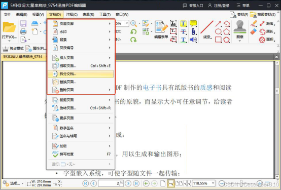Enable single page layout view

tap(163, 183)
